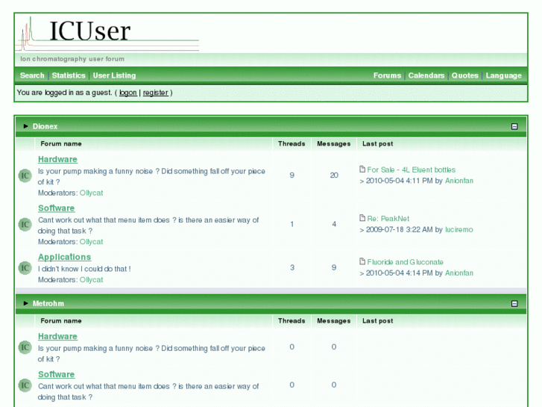Open moderator Ollycat under Dionex Software
This screenshot has width=542, height=407.
pyautogui.click(x=91, y=242)
